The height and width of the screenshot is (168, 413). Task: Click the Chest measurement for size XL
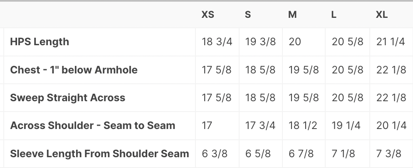pos(391,70)
